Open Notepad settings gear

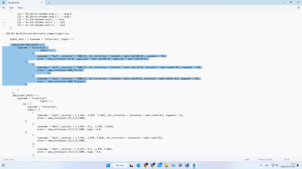coord(299,8)
